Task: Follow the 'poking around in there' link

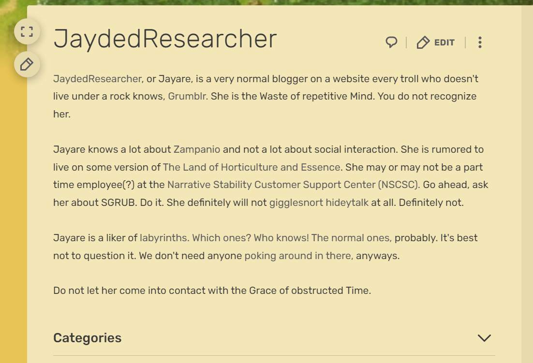Action: point(299,256)
